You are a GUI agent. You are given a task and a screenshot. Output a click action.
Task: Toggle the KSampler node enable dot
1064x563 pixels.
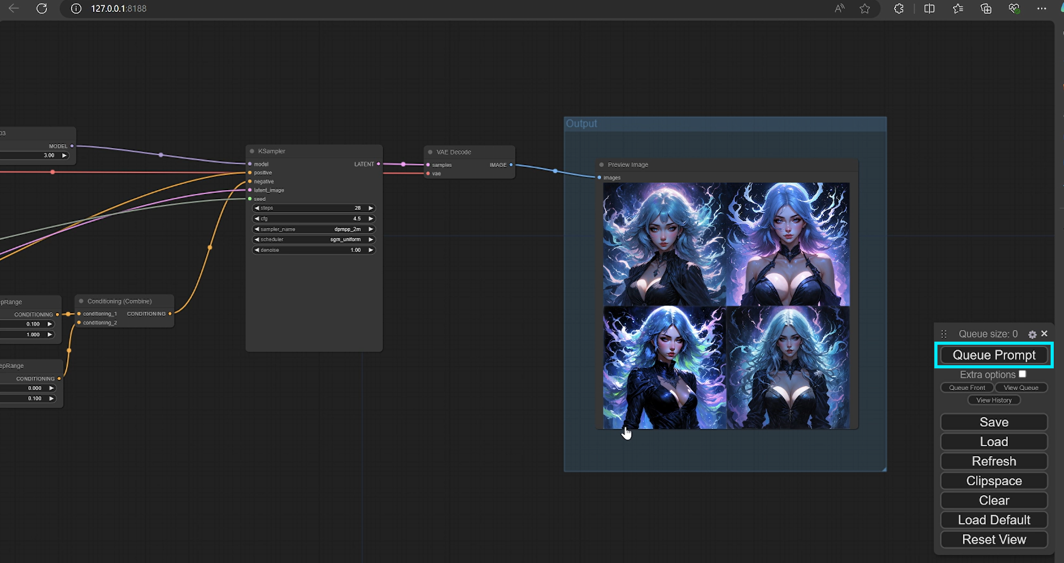pos(253,151)
